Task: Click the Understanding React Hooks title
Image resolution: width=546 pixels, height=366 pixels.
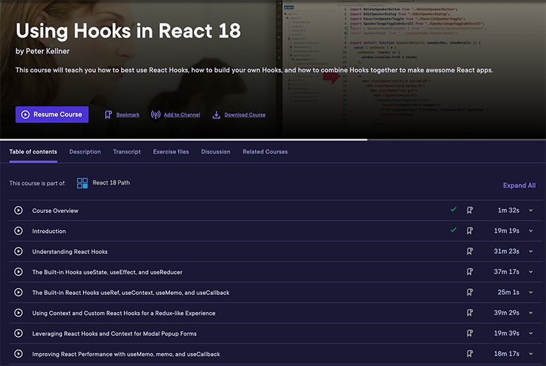Action: tap(70, 252)
